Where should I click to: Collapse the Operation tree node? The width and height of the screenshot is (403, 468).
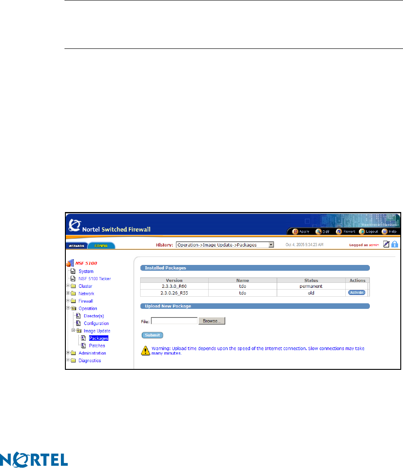(68, 308)
